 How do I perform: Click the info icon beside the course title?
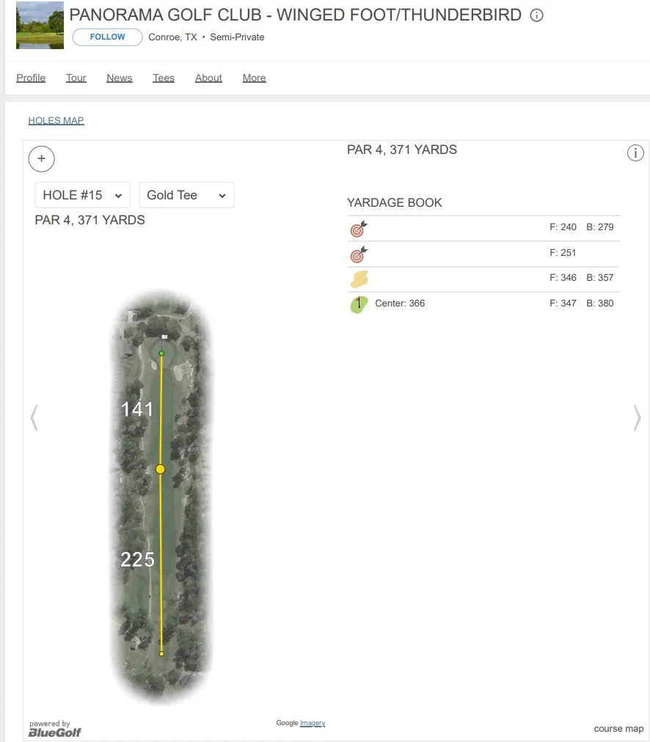click(536, 15)
